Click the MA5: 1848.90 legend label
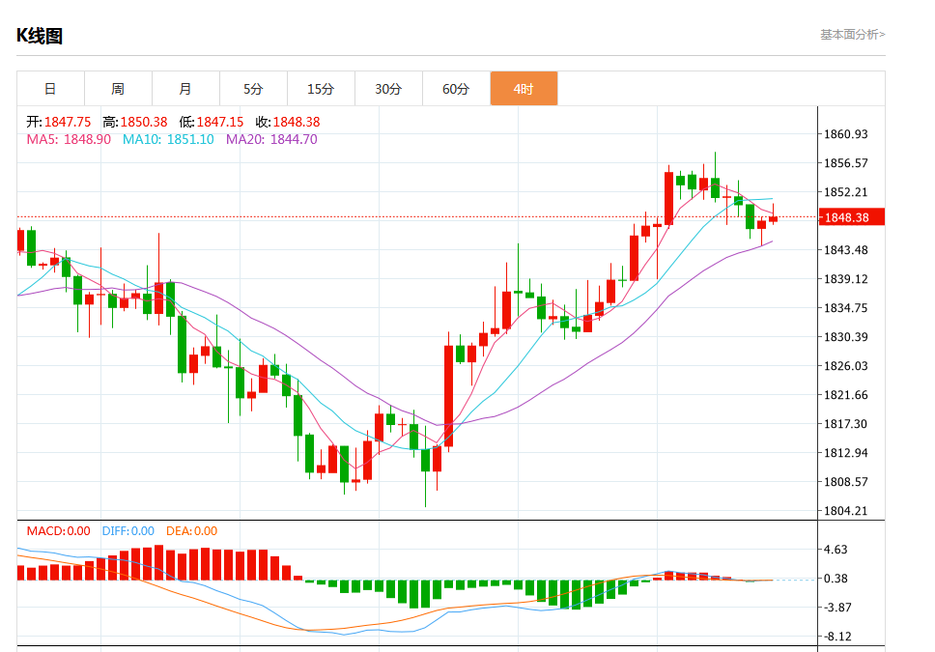Screen dimensions: 935x652 tap(69, 139)
